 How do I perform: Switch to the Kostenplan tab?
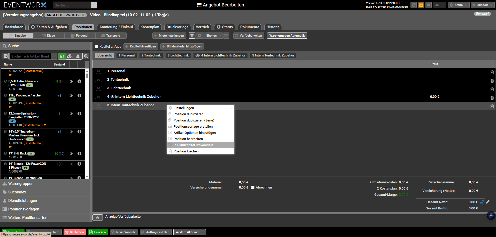point(150,27)
